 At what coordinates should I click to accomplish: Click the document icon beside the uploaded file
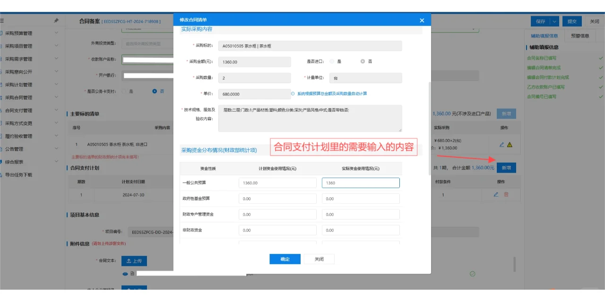coord(133,274)
